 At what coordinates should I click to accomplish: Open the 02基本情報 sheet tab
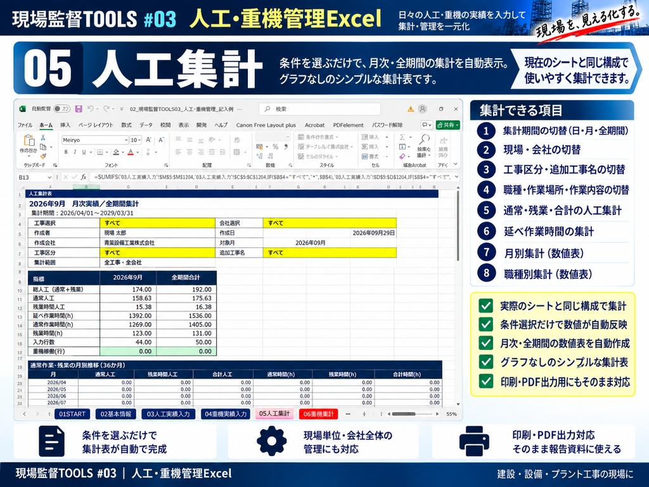coord(116,413)
